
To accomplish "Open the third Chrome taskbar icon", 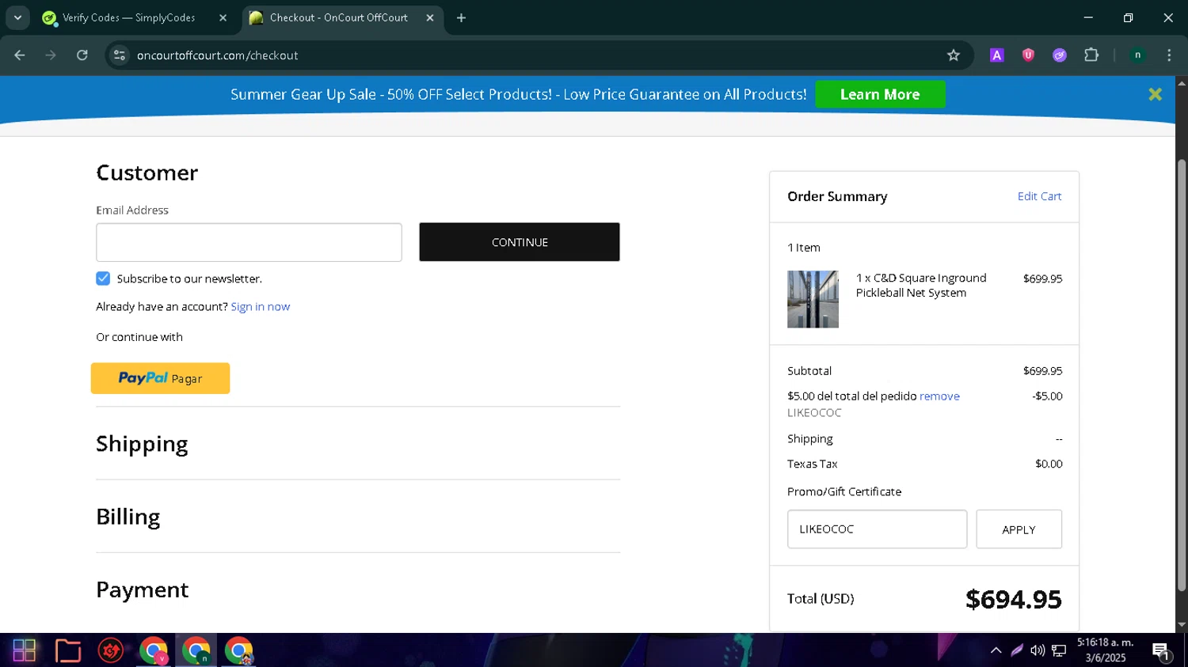I will [x=238, y=650].
